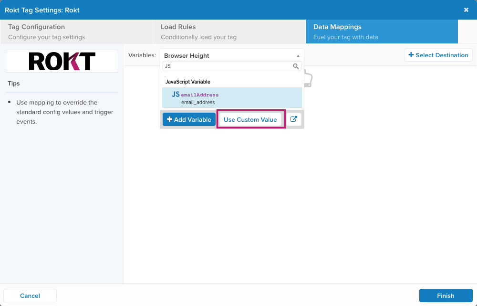This screenshot has width=477, height=306.
Task: Click the Tips heading
Action: (14, 84)
